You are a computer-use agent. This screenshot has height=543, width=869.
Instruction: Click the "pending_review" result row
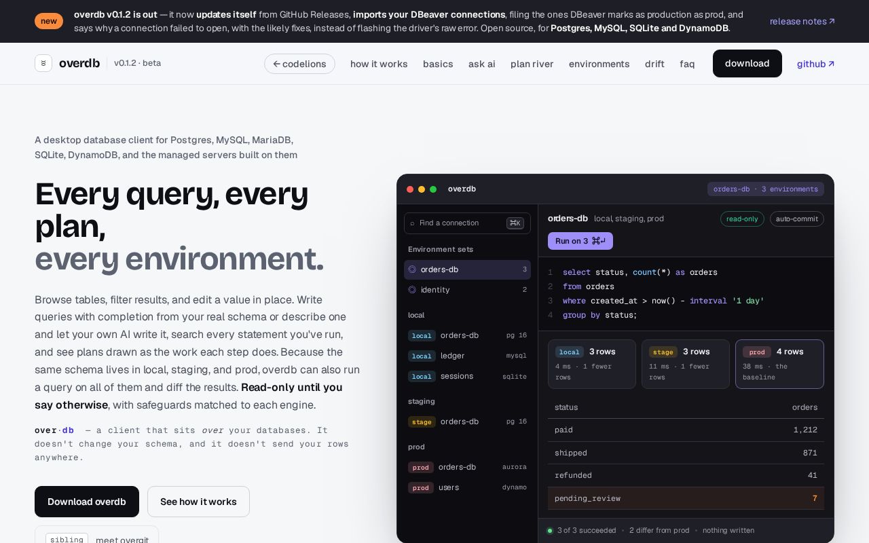686,498
